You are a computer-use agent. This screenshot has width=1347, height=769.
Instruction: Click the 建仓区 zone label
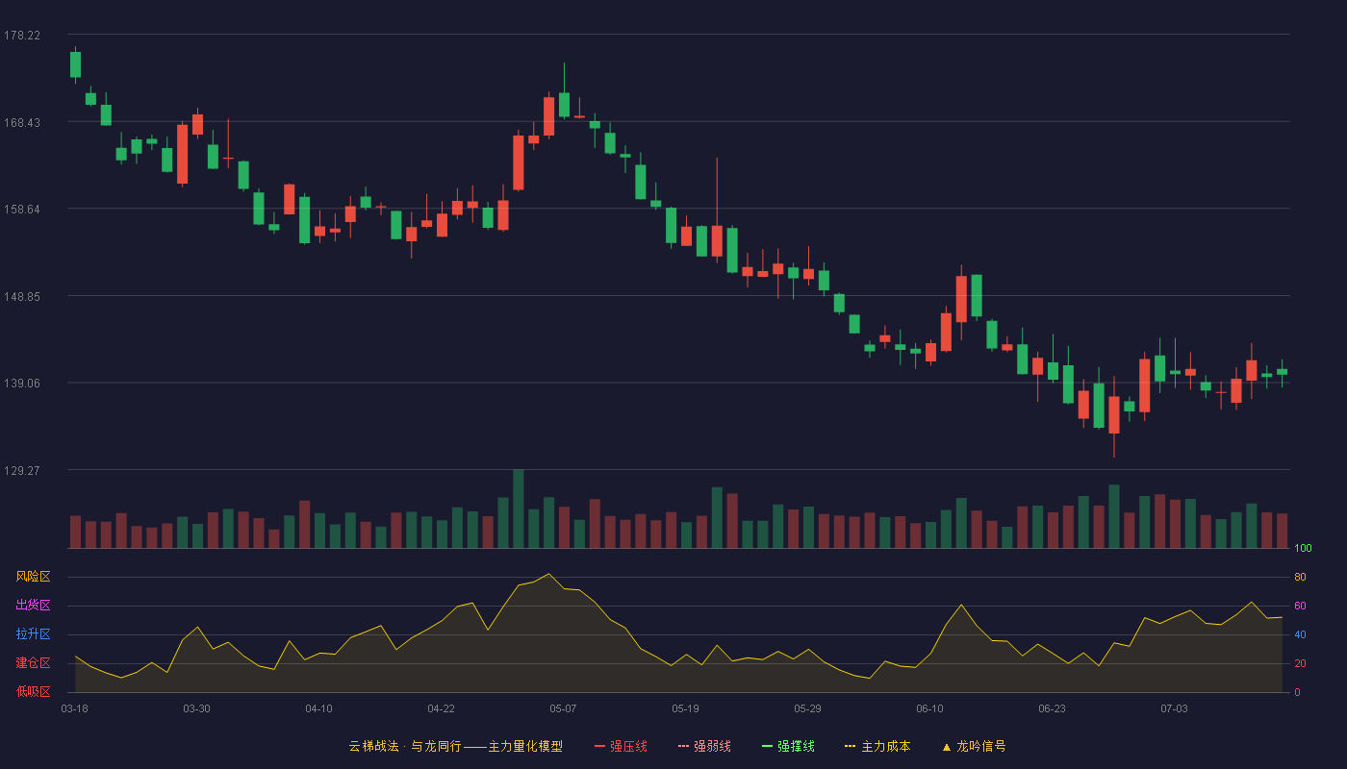pos(33,663)
